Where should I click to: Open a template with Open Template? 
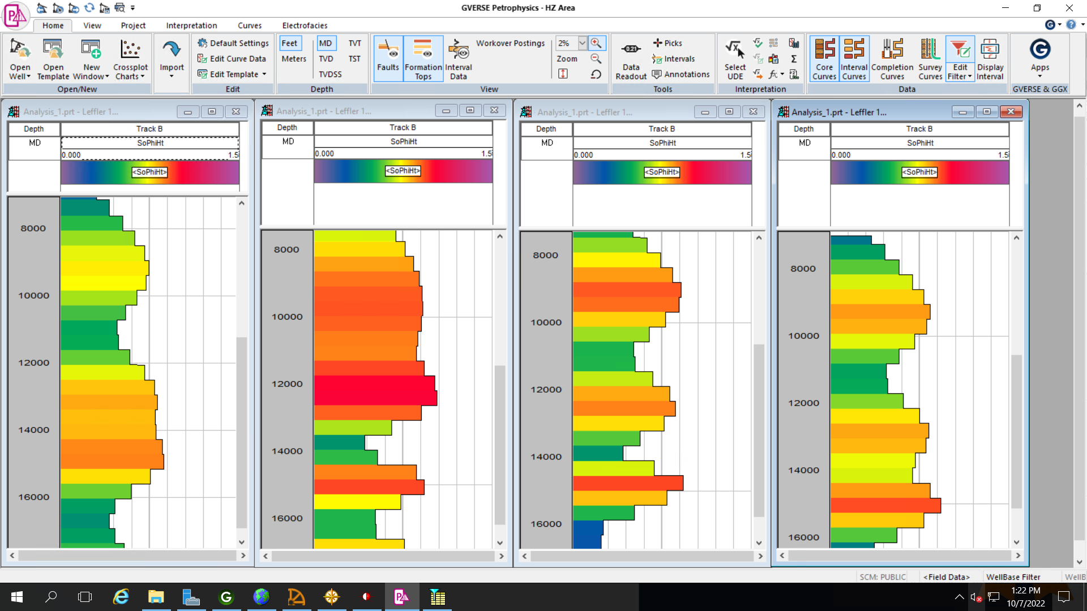point(53,59)
